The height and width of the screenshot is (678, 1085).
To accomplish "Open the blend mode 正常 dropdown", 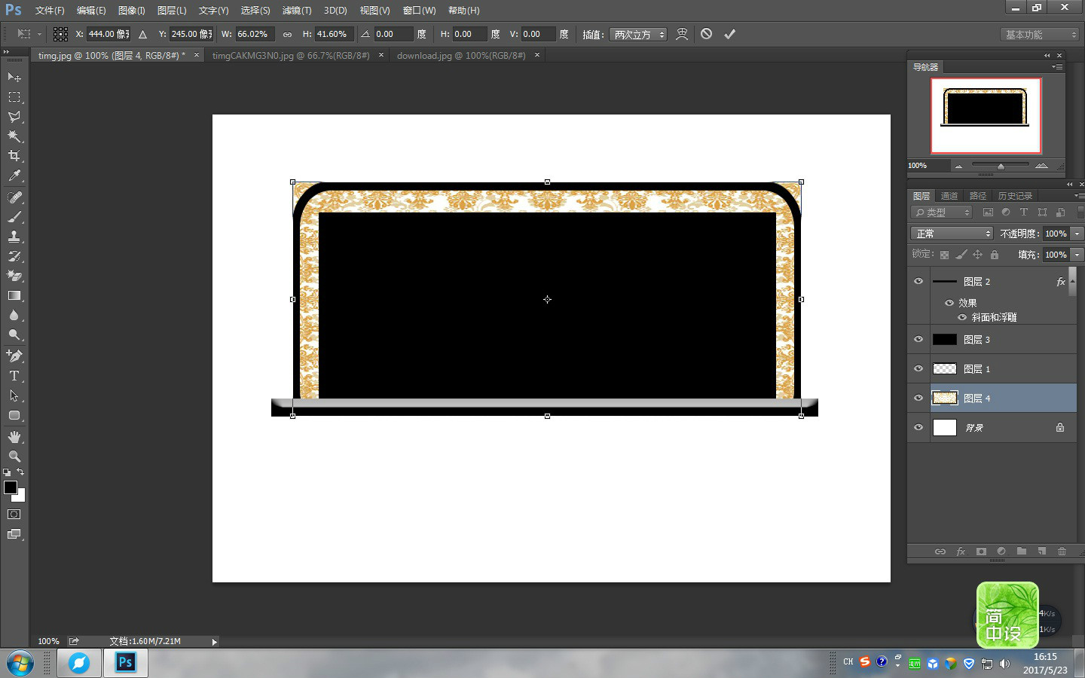I will click(952, 234).
